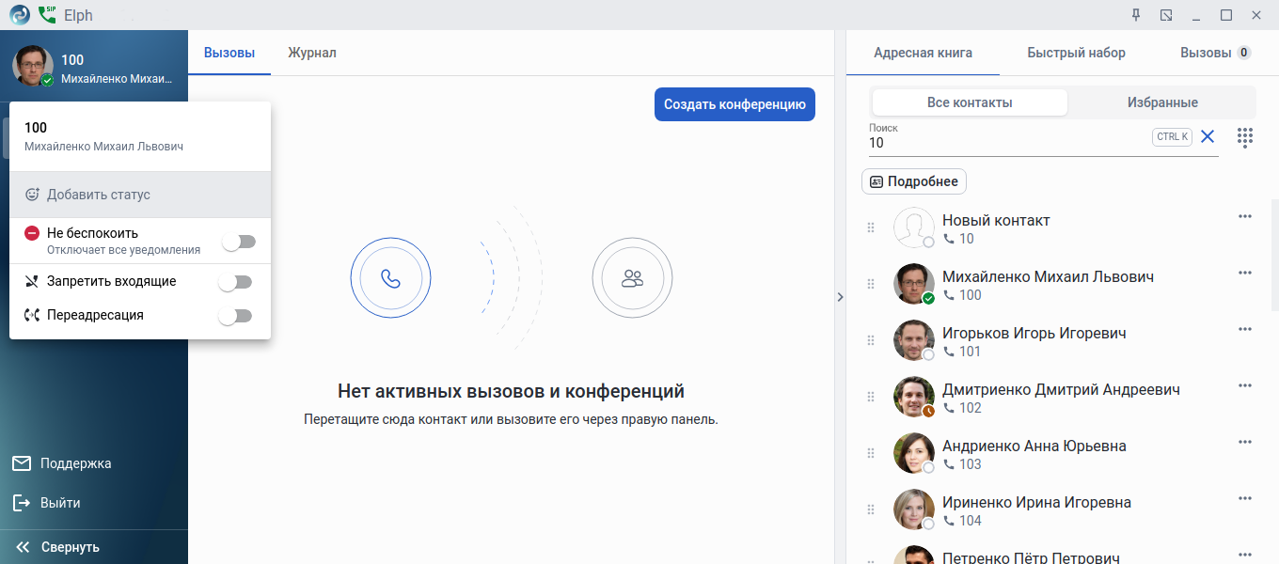This screenshot has height=564, width=1279.
Task: Click Создать конференцию button
Action: click(734, 104)
